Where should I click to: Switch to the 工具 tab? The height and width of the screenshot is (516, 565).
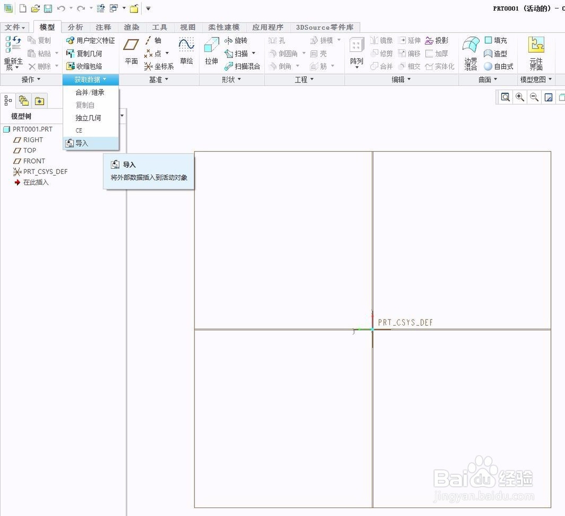point(159,27)
